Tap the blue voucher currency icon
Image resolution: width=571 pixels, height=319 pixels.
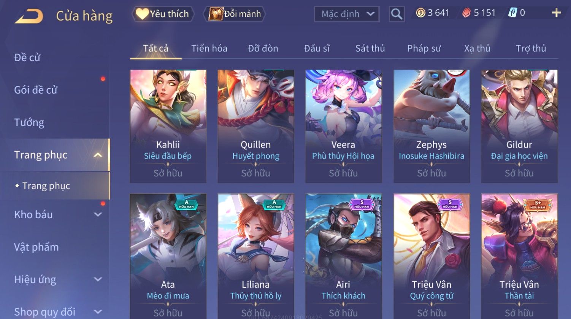[x=512, y=13]
